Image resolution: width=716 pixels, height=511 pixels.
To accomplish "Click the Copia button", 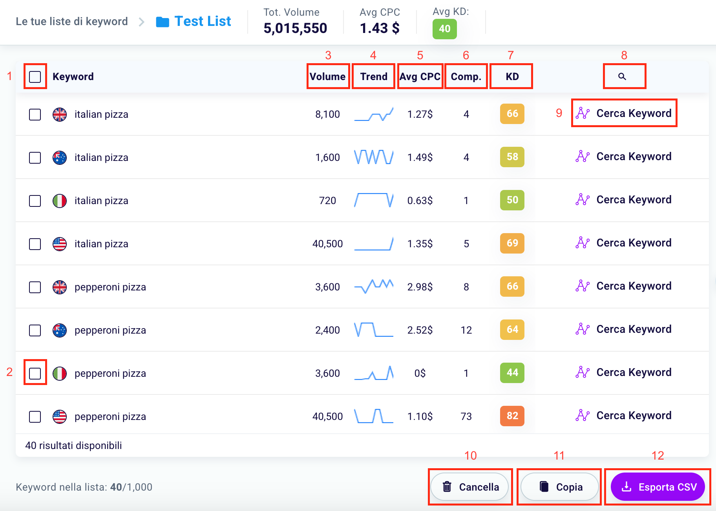I will 559,487.
